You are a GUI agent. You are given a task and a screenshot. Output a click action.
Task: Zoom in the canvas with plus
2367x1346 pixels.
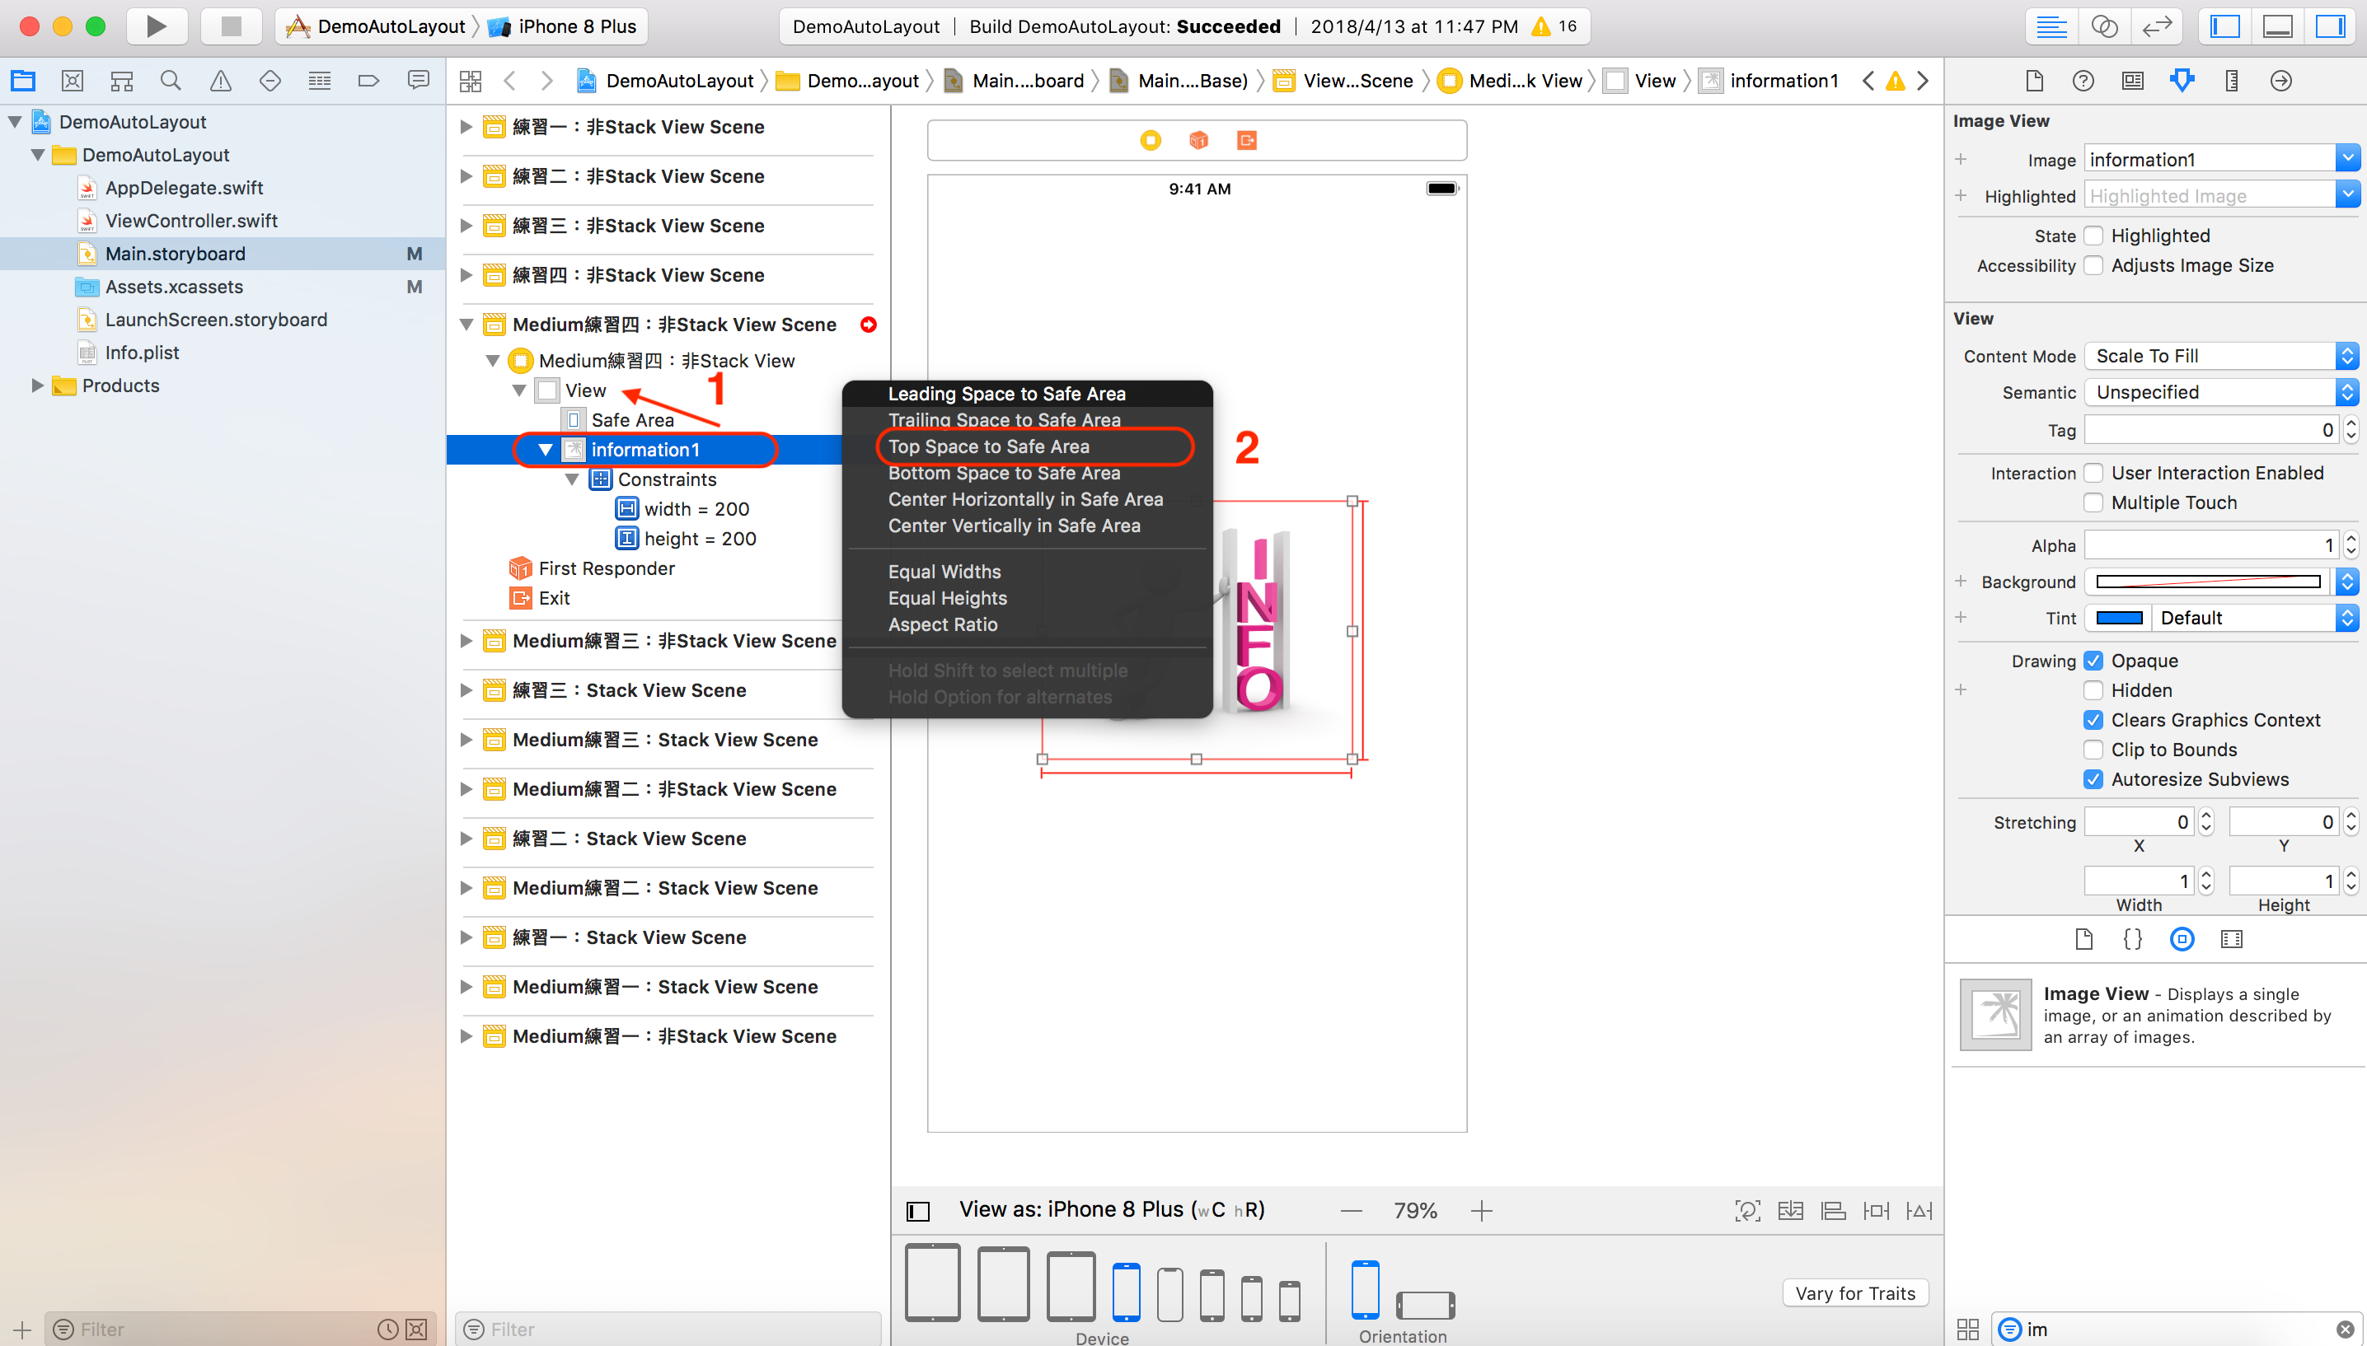1481,1211
